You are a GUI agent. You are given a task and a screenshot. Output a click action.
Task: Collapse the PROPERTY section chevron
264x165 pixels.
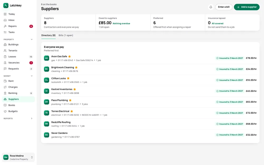[32, 40]
